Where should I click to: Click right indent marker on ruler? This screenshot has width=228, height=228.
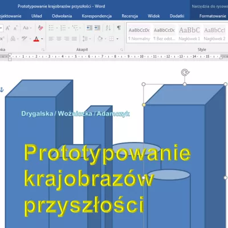coord(221,58)
